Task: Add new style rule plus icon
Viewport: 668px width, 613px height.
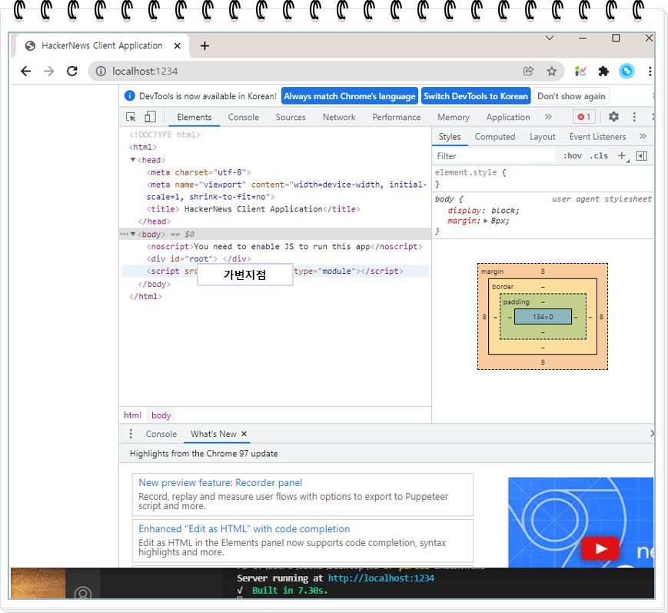Action: click(623, 156)
